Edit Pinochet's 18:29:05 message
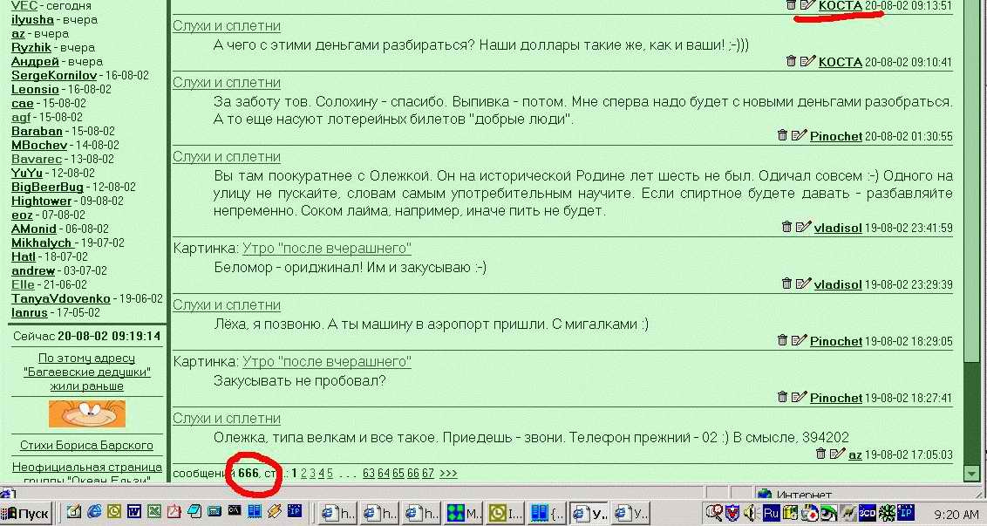 point(799,340)
